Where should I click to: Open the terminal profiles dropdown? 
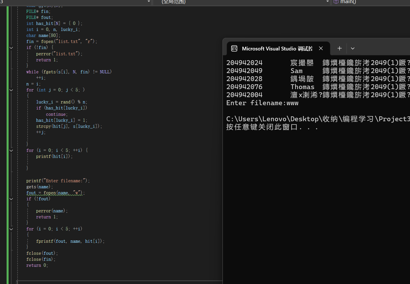pos(353,48)
